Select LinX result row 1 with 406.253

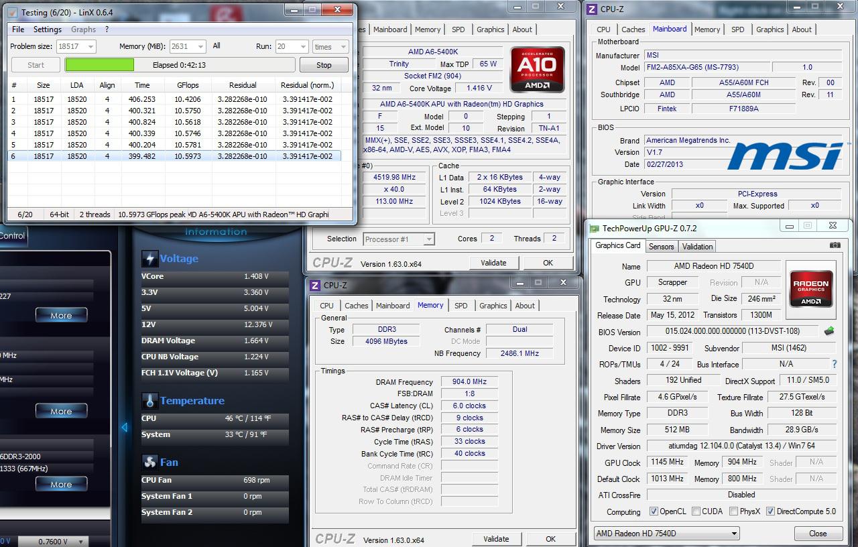point(174,99)
